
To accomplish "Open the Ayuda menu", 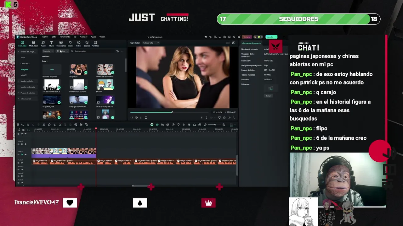I will click(x=94, y=37).
